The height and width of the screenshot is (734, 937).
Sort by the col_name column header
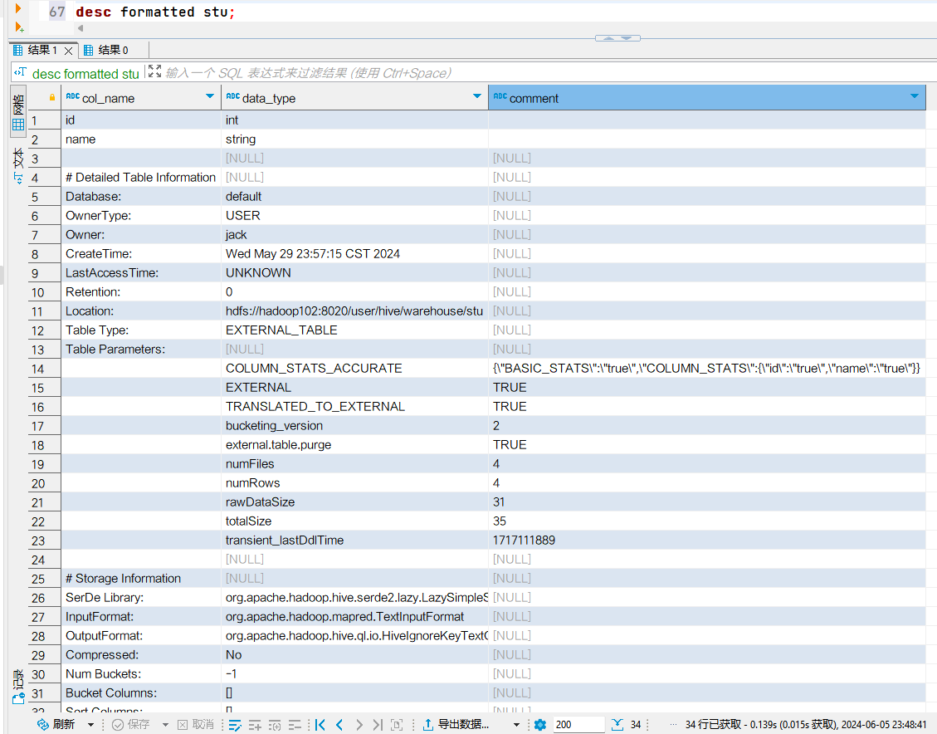point(108,99)
